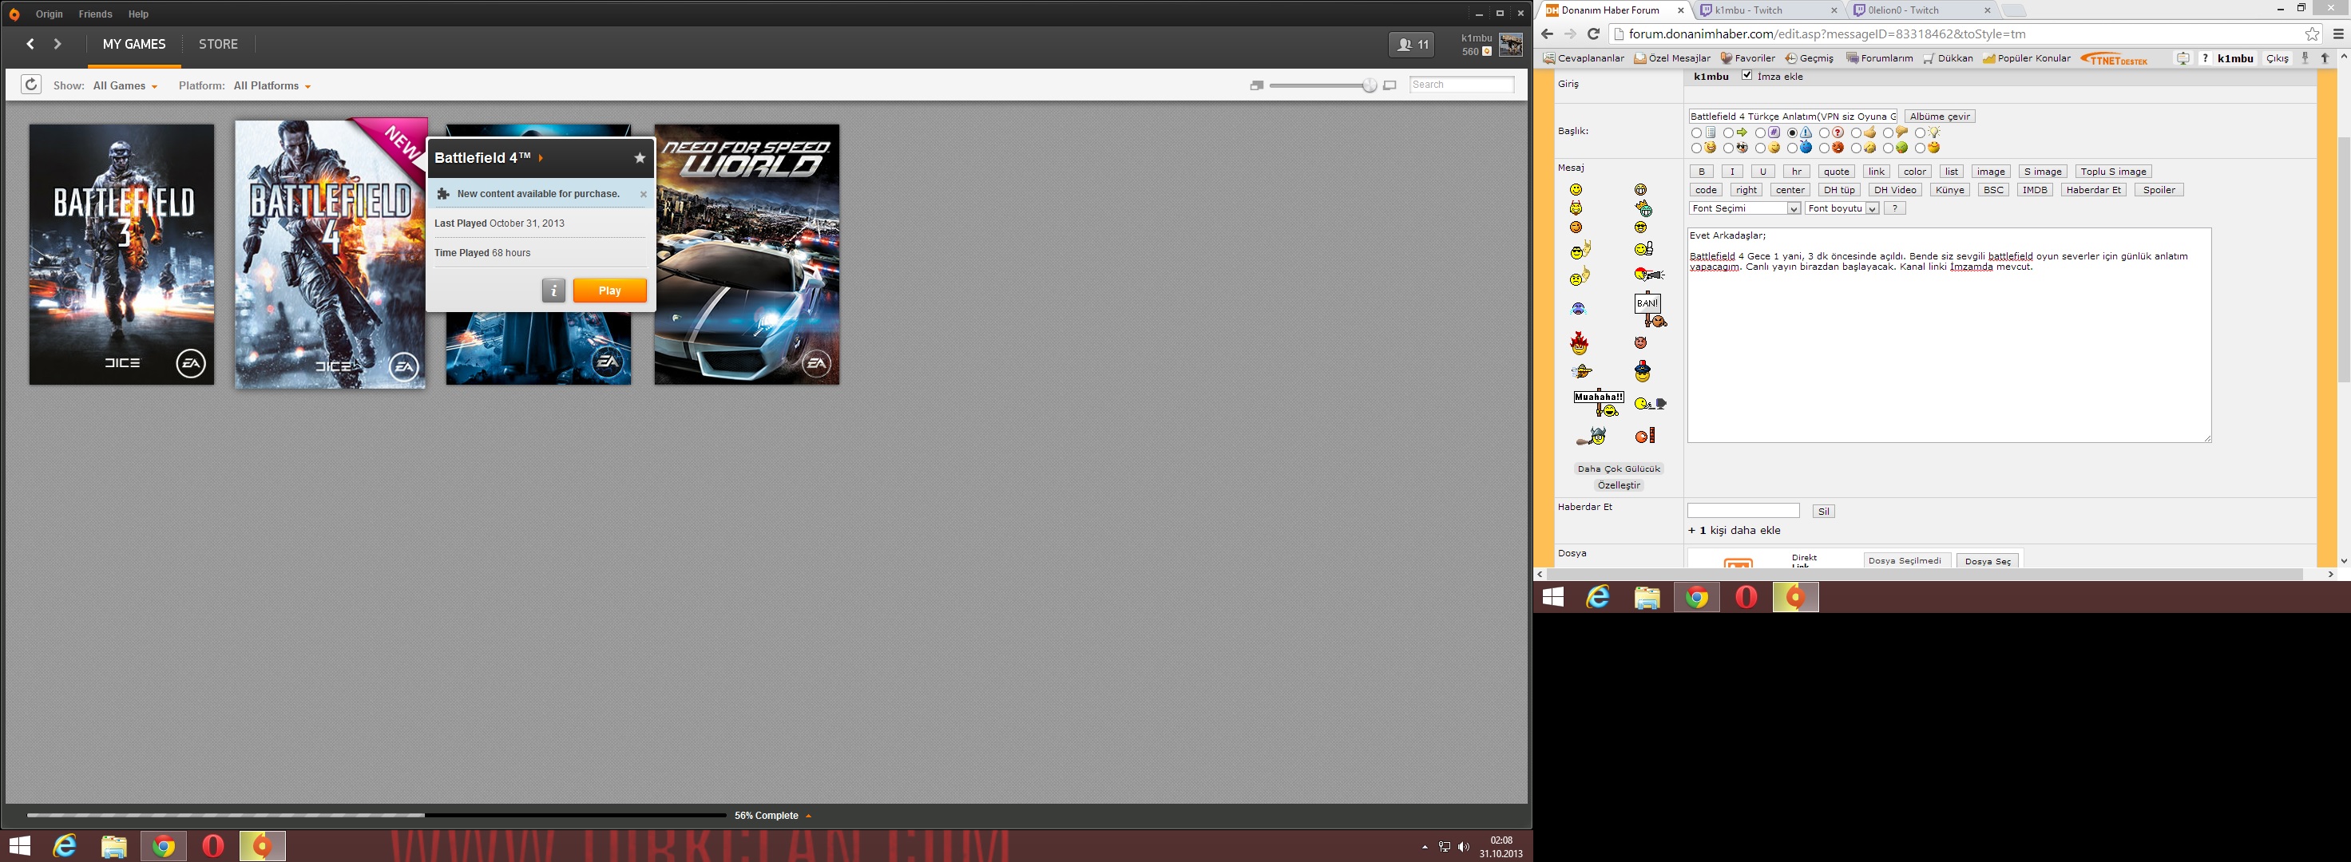
Task: Dismiss the new content notification in popup
Action: (x=644, y=194)
